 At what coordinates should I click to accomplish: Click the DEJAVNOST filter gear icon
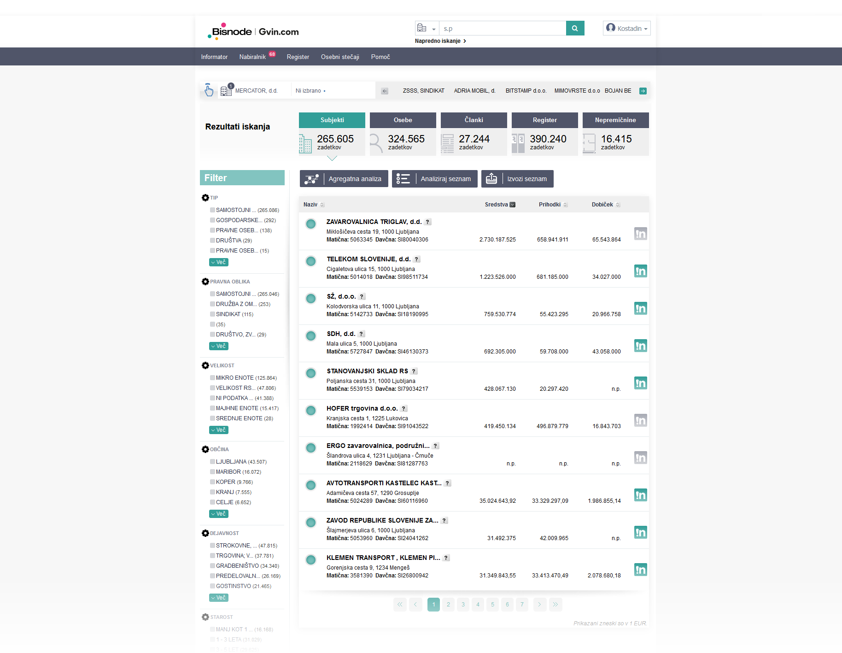pyautogui.click(x=205, y=533)
